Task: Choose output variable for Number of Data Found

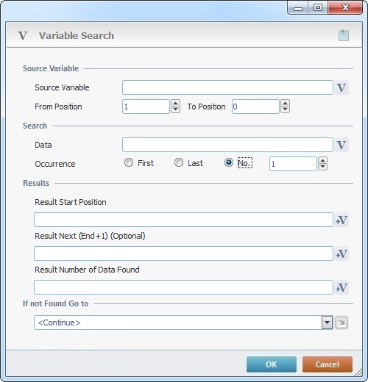Action: coord(342,287)
